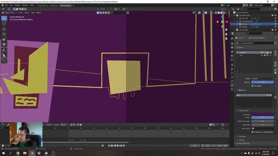Viewport: 278px width, 156px height.
Task: Click the Channel menu in the dope sheet
Action: click(49, 125)
